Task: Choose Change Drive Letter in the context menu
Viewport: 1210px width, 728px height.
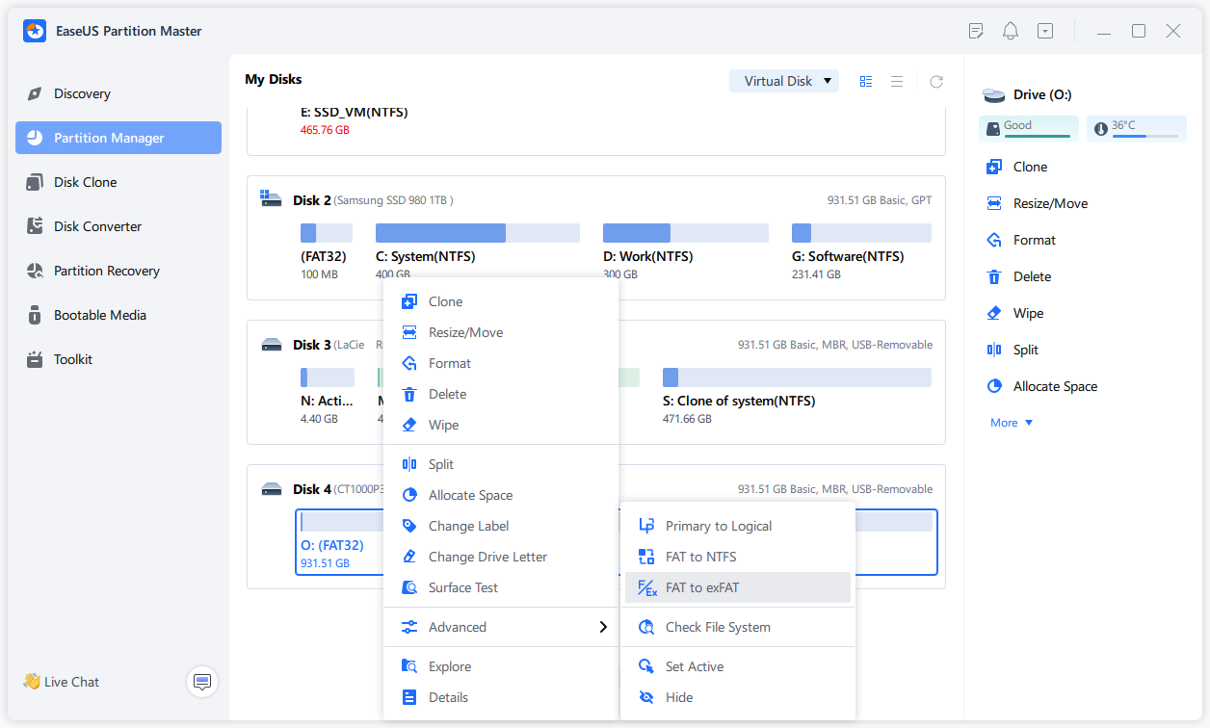Action: pyautogui.click(x=501, y=557)
